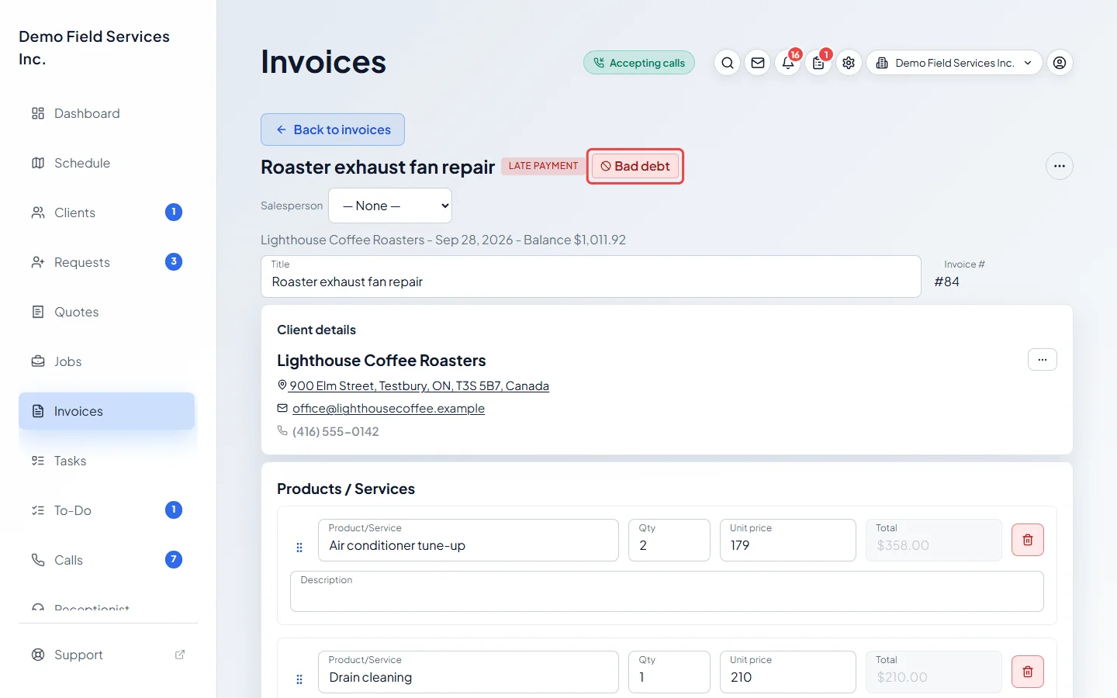
Task: Open Calls in sidebar
Action: coord(107,560)
